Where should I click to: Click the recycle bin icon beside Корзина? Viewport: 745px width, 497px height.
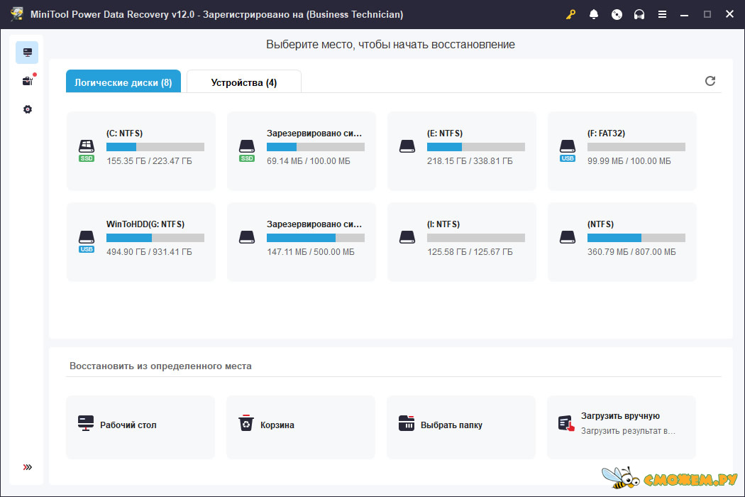click(246, 423)
